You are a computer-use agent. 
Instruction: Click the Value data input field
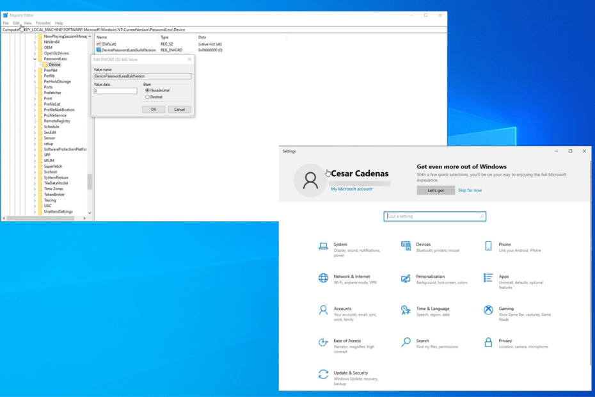[x=115, y=91]
